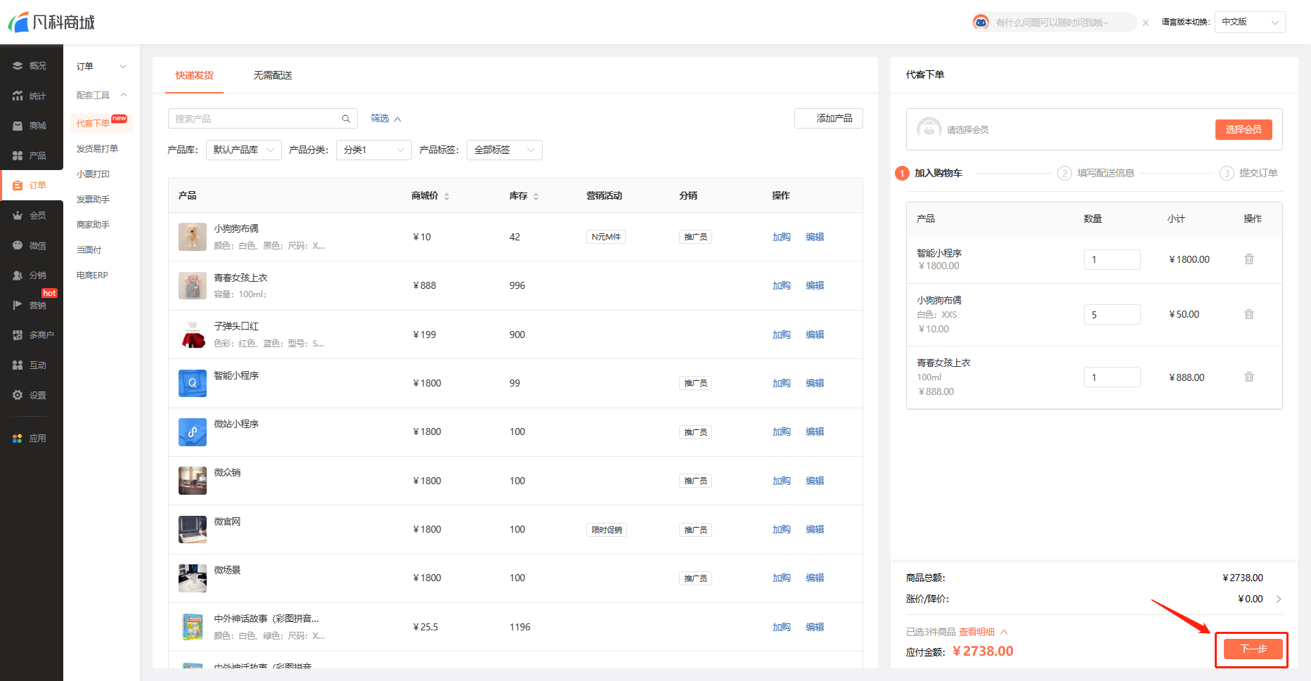
Task: Open the 多商户 multi-merchant icon
Action: click(18, 335)
